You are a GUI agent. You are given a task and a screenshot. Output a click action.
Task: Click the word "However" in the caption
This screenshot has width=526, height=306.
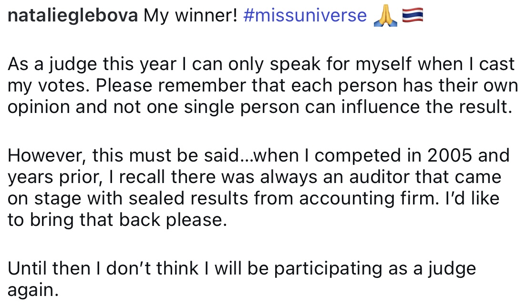click(x=46, y=155)
